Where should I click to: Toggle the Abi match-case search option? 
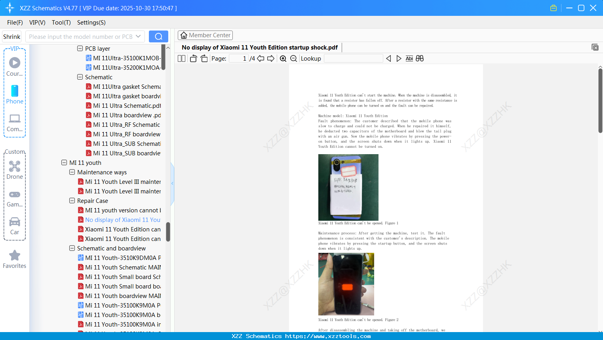[409, 59]
